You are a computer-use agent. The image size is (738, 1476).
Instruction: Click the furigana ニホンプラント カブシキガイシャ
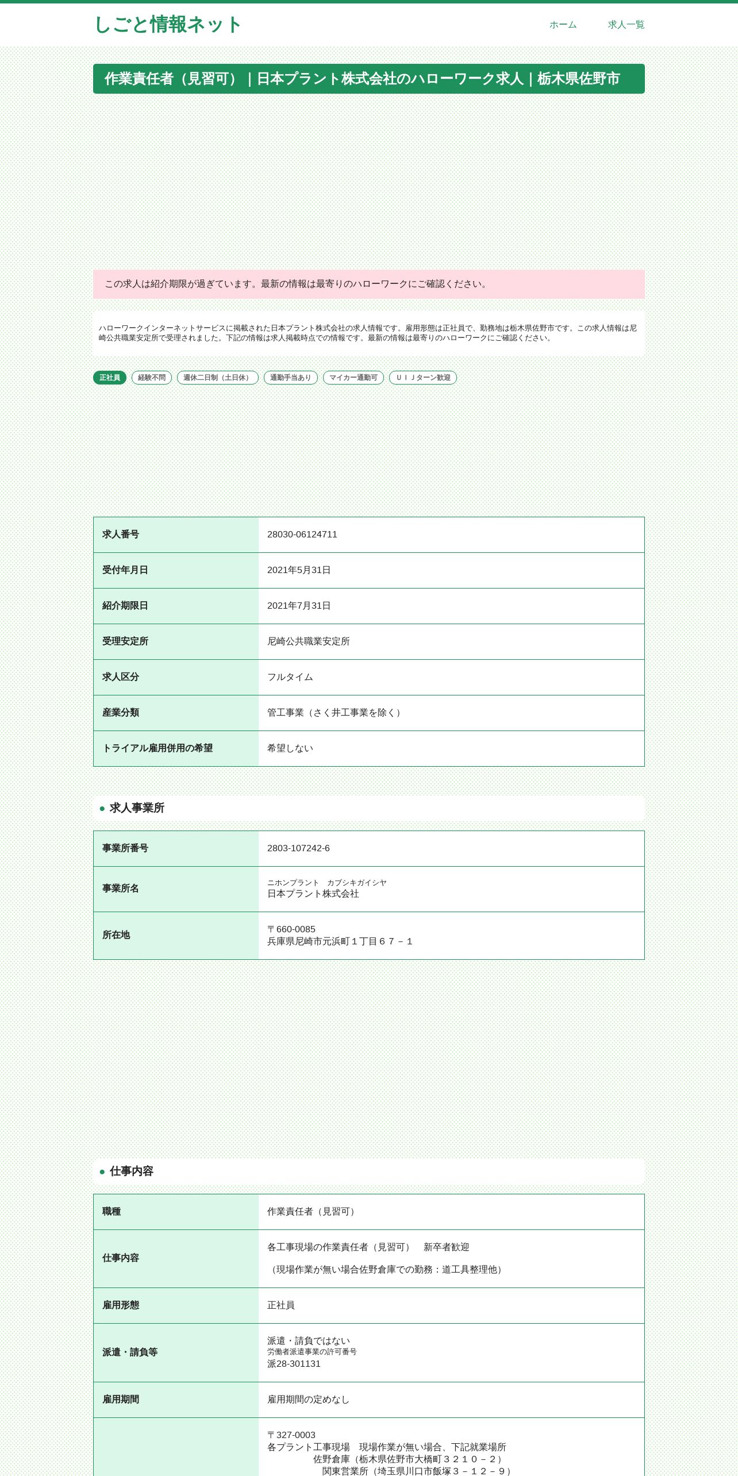327,883
